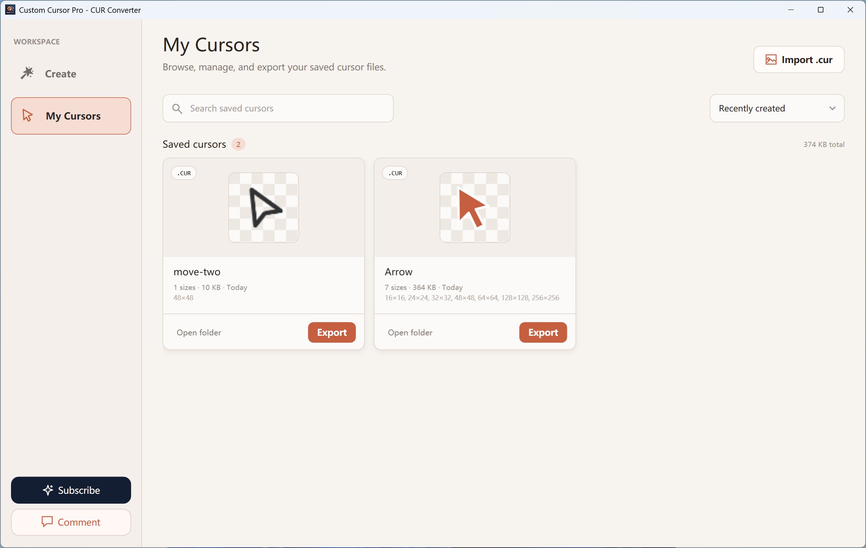This screenshot has height=548, width=866.
Task: Close the Custom Cursor Pro window
Action: tap(850, 10)
